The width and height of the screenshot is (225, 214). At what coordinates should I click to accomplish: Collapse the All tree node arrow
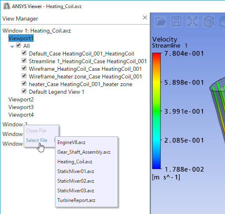(12, 47)
